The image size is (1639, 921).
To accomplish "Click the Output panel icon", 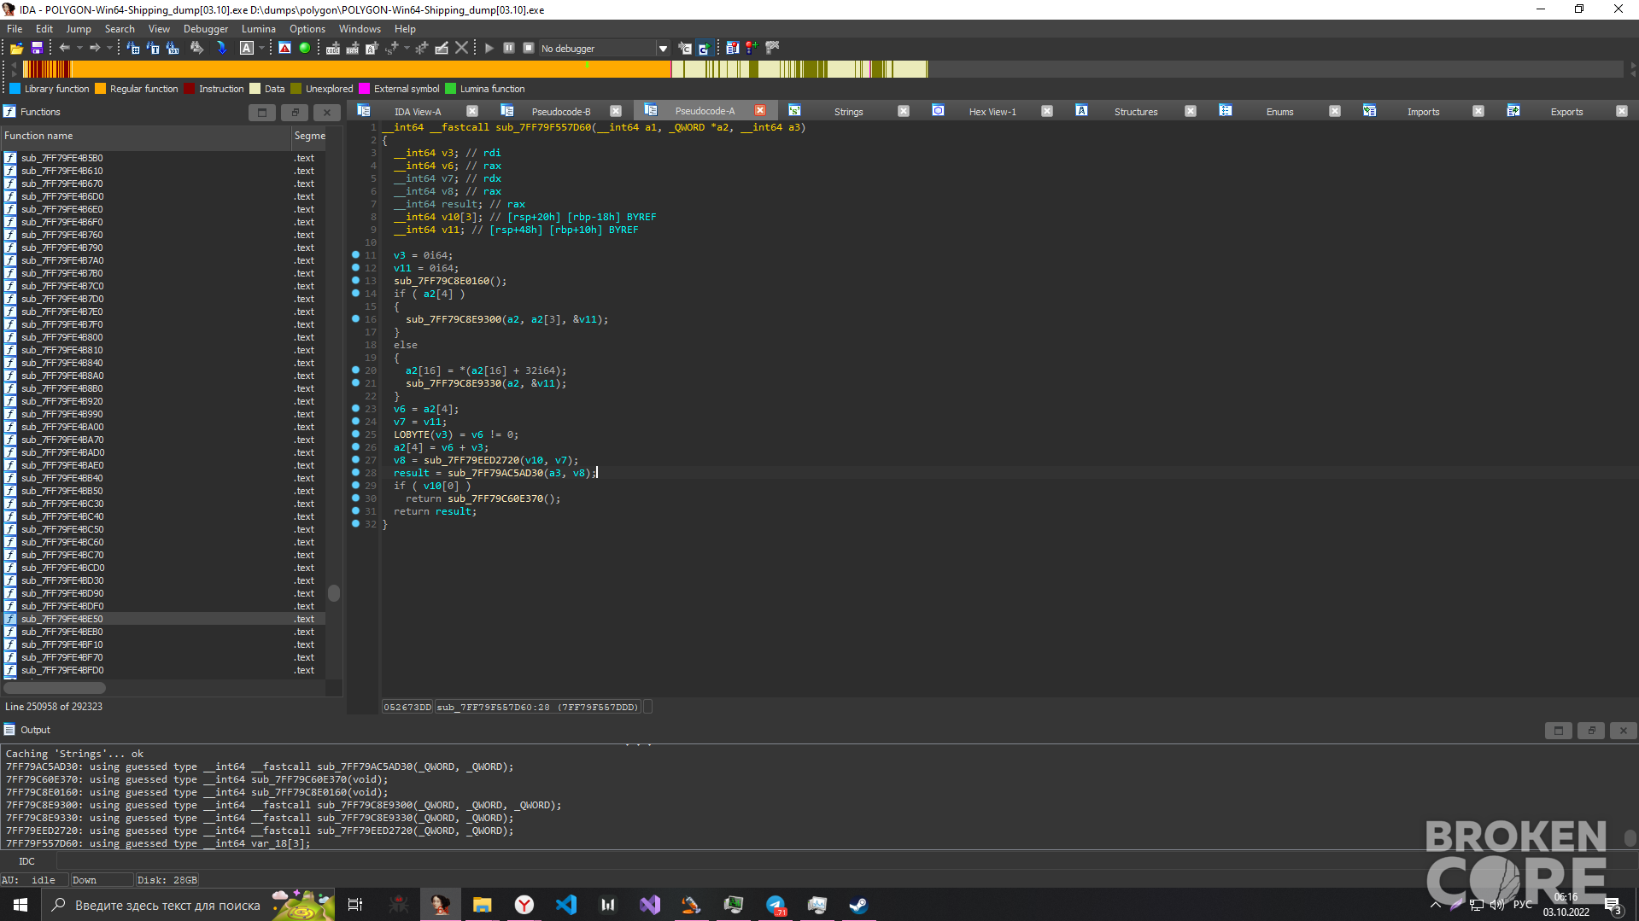I will [9, 730].
